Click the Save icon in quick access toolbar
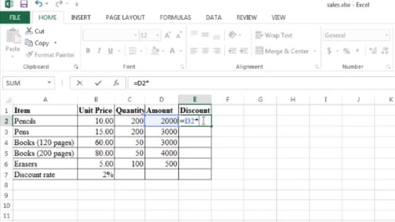395x222 pixels. pos(24,4)
